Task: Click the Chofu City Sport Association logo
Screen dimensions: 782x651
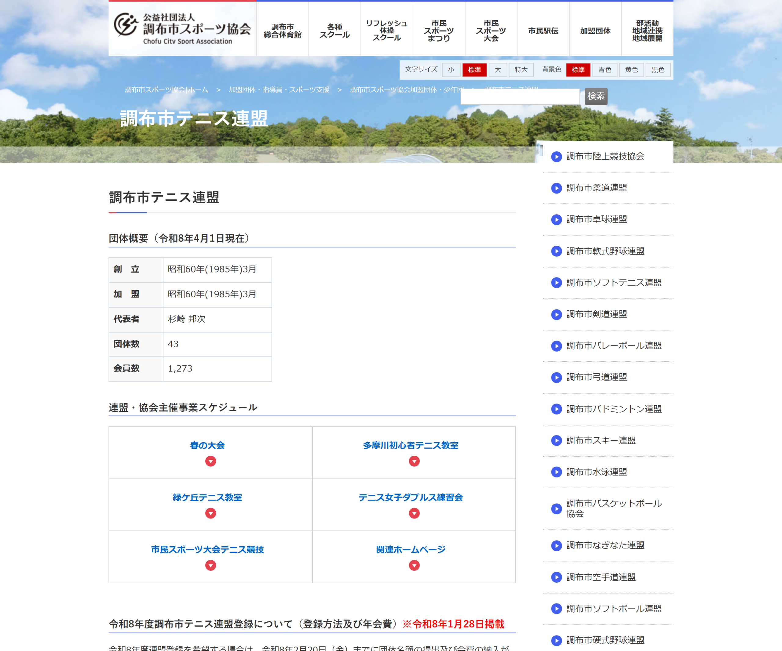Action: (x=182, y=29)
